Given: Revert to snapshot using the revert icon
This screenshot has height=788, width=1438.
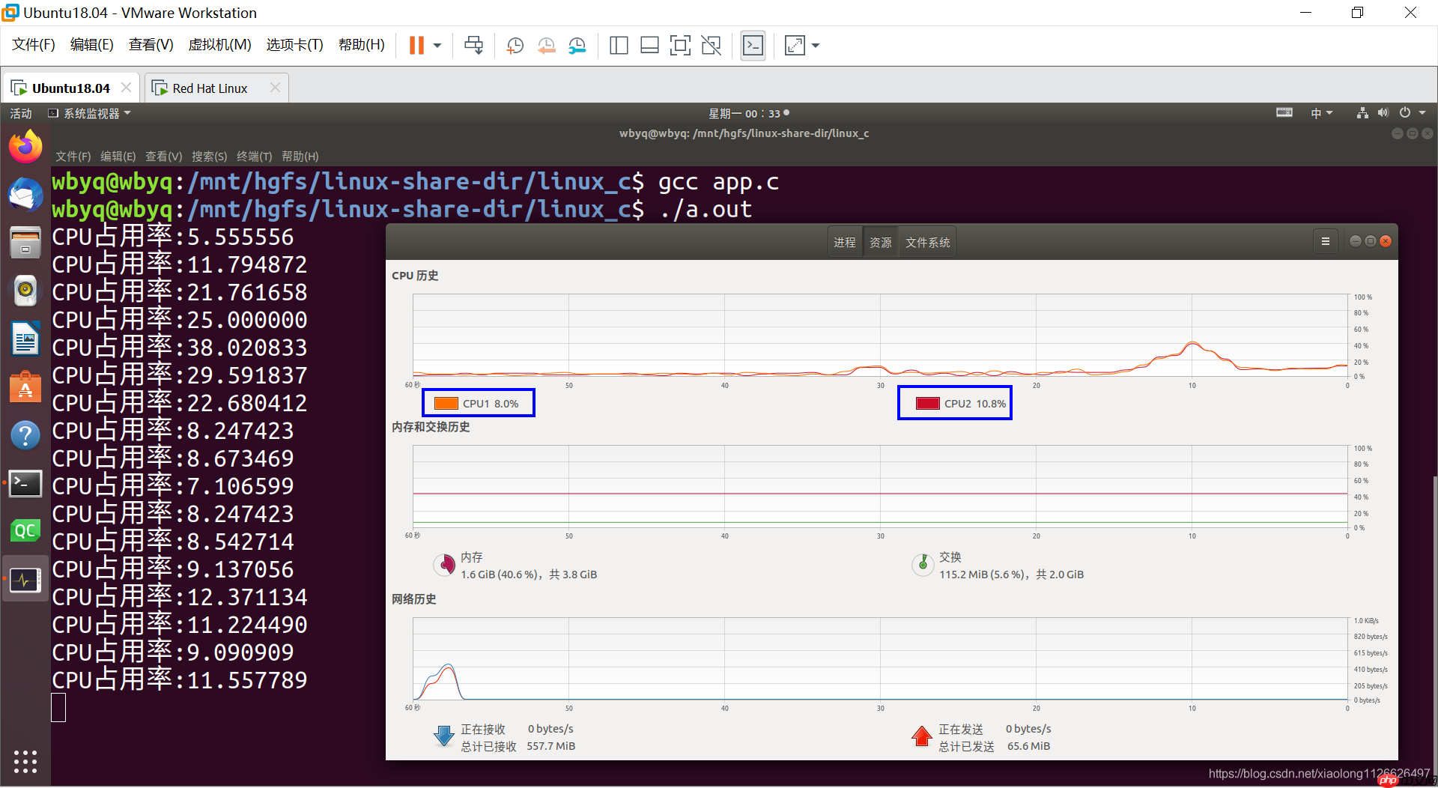Looking at the screenshot, I should click(546, 45).
